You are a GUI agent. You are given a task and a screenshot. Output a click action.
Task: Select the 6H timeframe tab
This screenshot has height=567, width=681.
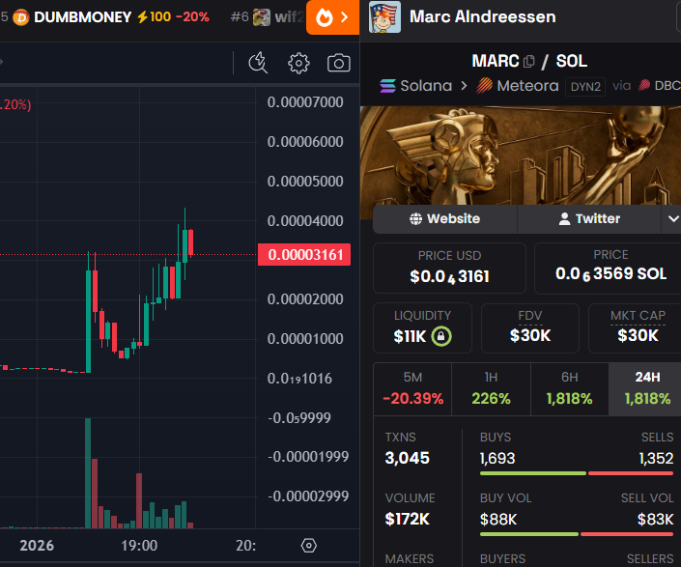pos(569,389)
